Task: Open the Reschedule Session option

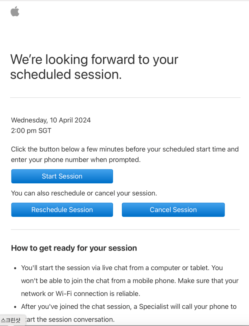Action: 62,210
